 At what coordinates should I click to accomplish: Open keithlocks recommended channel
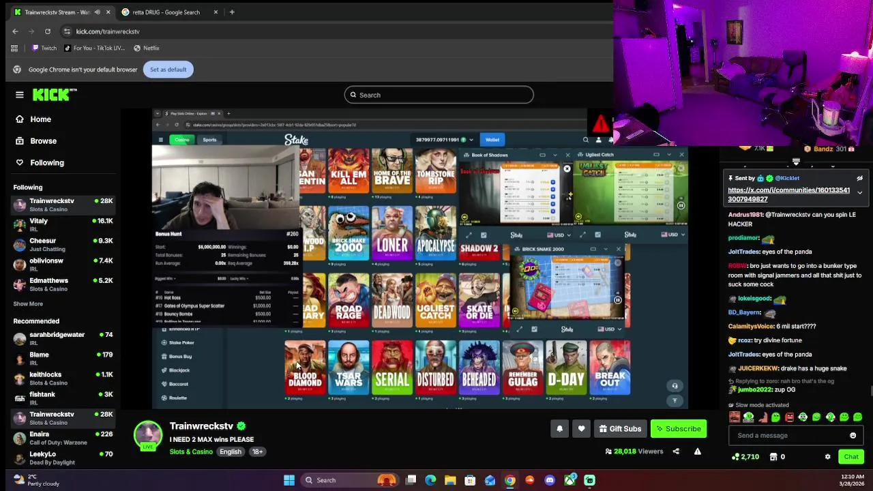pyautogui.click(x=63, y=378)
